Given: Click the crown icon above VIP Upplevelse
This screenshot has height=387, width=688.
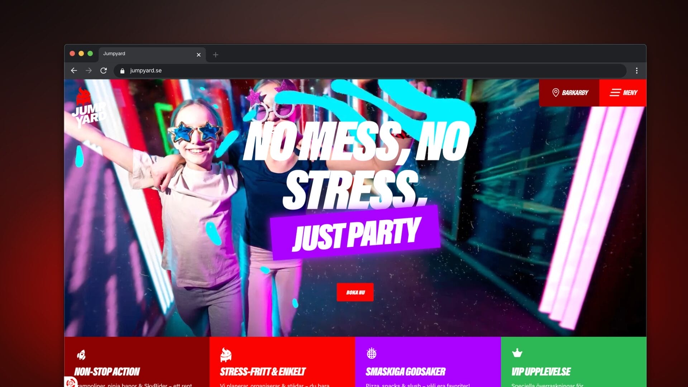Looking at the screenshot, I should pyautogui.click(x=517, y=353).
